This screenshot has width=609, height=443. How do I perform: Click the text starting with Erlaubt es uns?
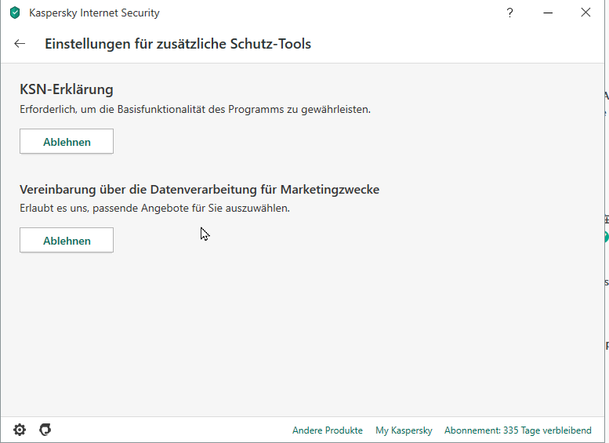154,209
